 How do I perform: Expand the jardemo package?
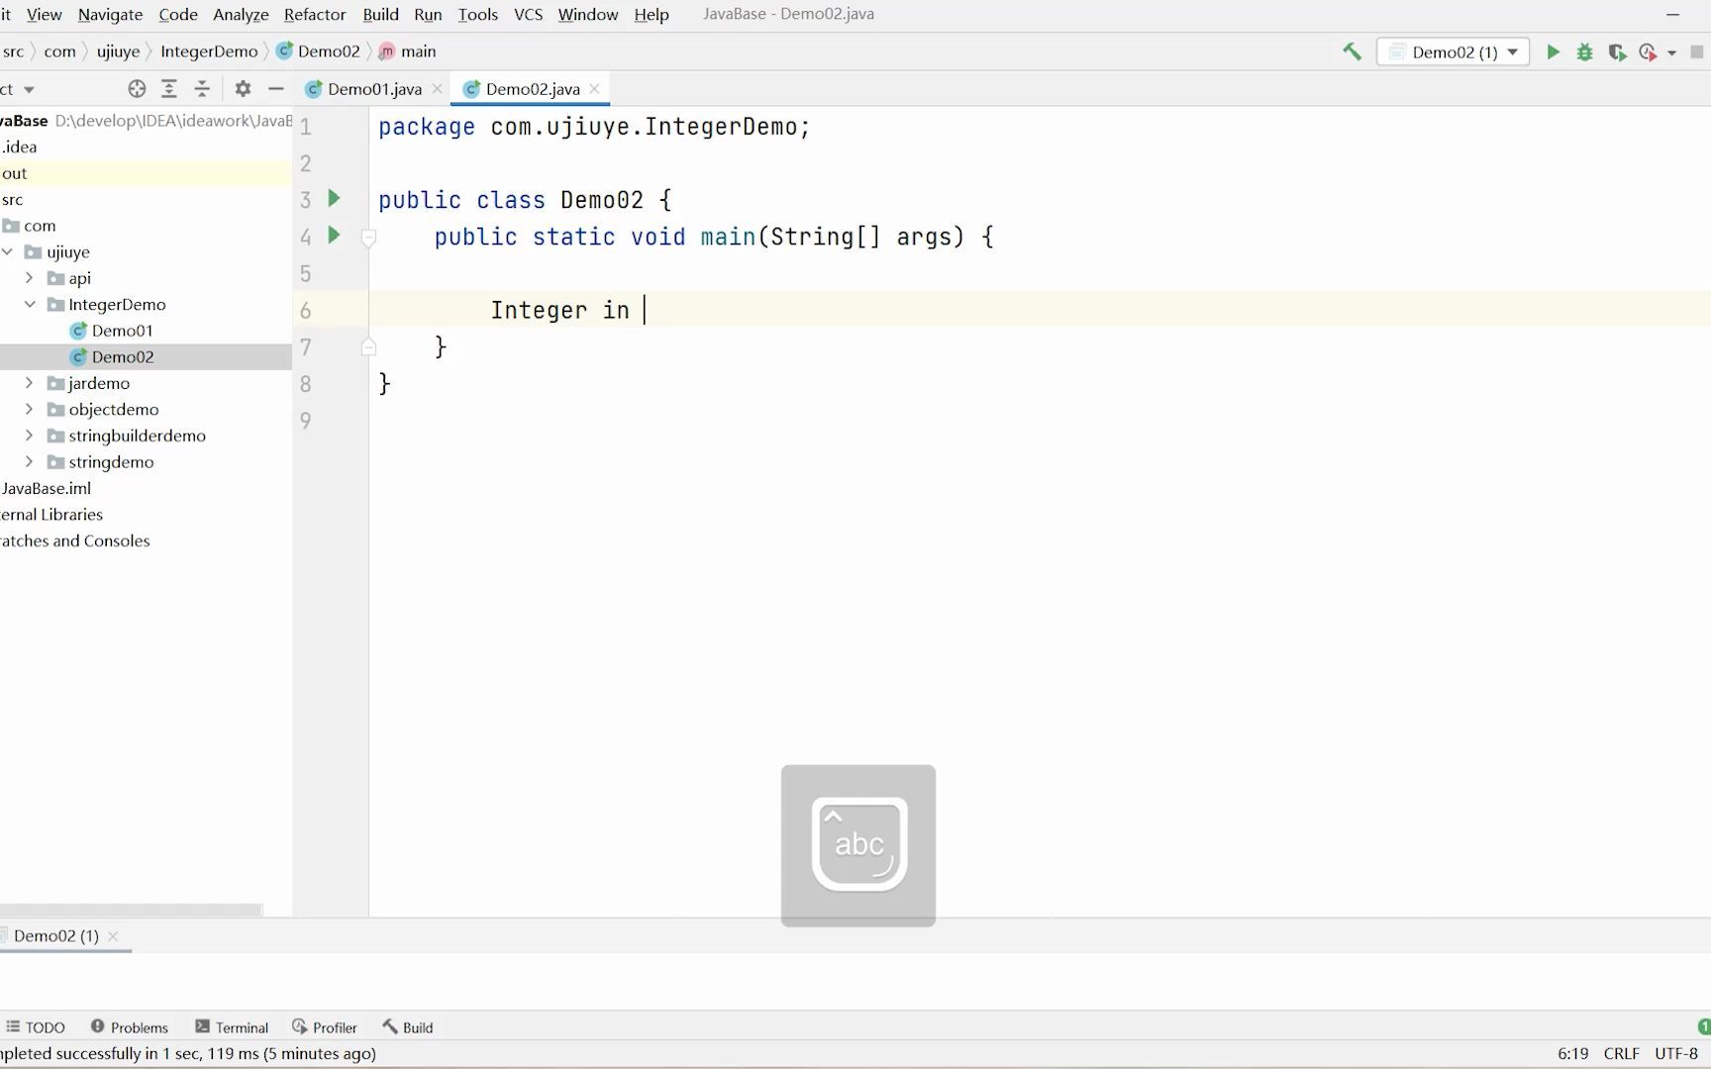point(30,383)
